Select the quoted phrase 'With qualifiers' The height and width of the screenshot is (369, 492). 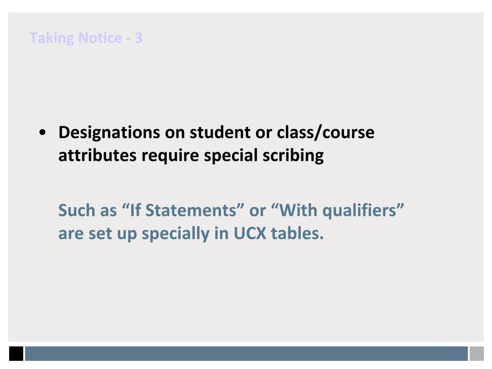click(x=337, y=211)
